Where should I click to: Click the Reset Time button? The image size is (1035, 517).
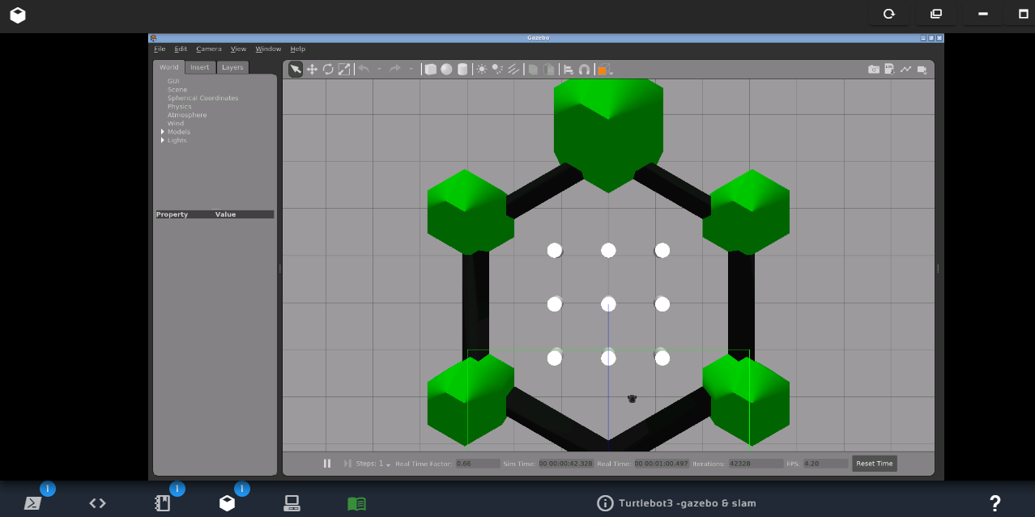pyautogui.click(x=874, y=463)
